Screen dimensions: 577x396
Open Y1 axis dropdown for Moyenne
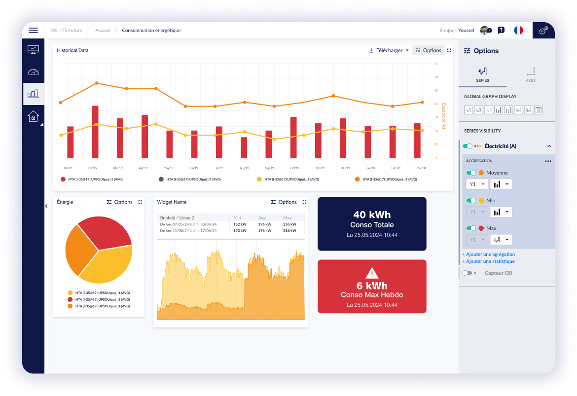[477, 184]
